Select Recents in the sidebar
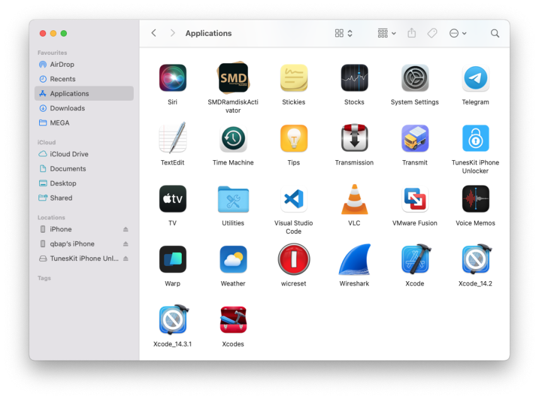 [x=84, y=79]
